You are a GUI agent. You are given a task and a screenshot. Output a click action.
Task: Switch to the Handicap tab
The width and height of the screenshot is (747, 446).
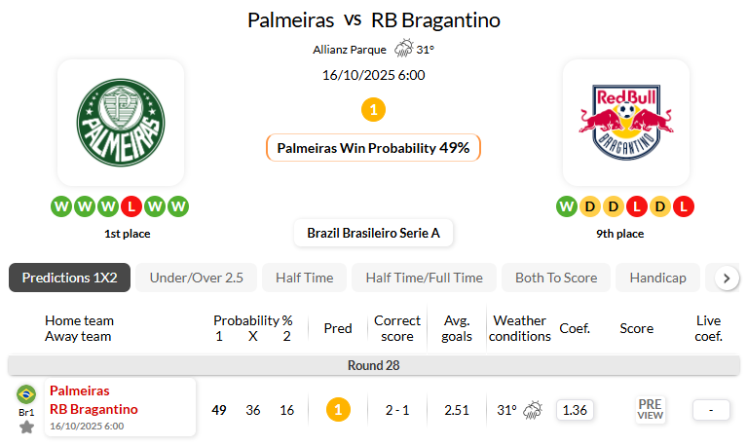(x=657, y=278)
